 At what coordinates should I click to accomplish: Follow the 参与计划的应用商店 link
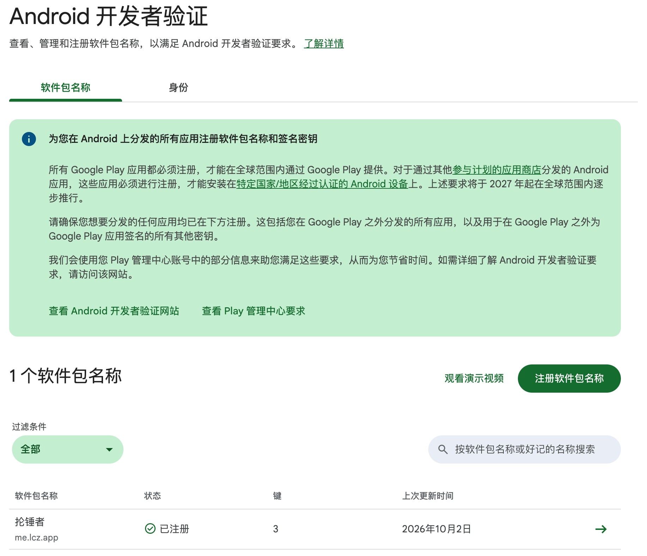point(497,170)
